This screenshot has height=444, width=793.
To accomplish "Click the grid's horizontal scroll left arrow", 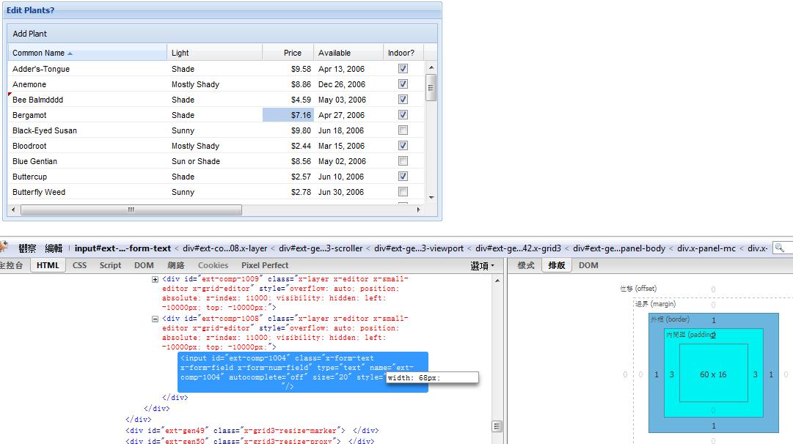I will coord(12,210).
